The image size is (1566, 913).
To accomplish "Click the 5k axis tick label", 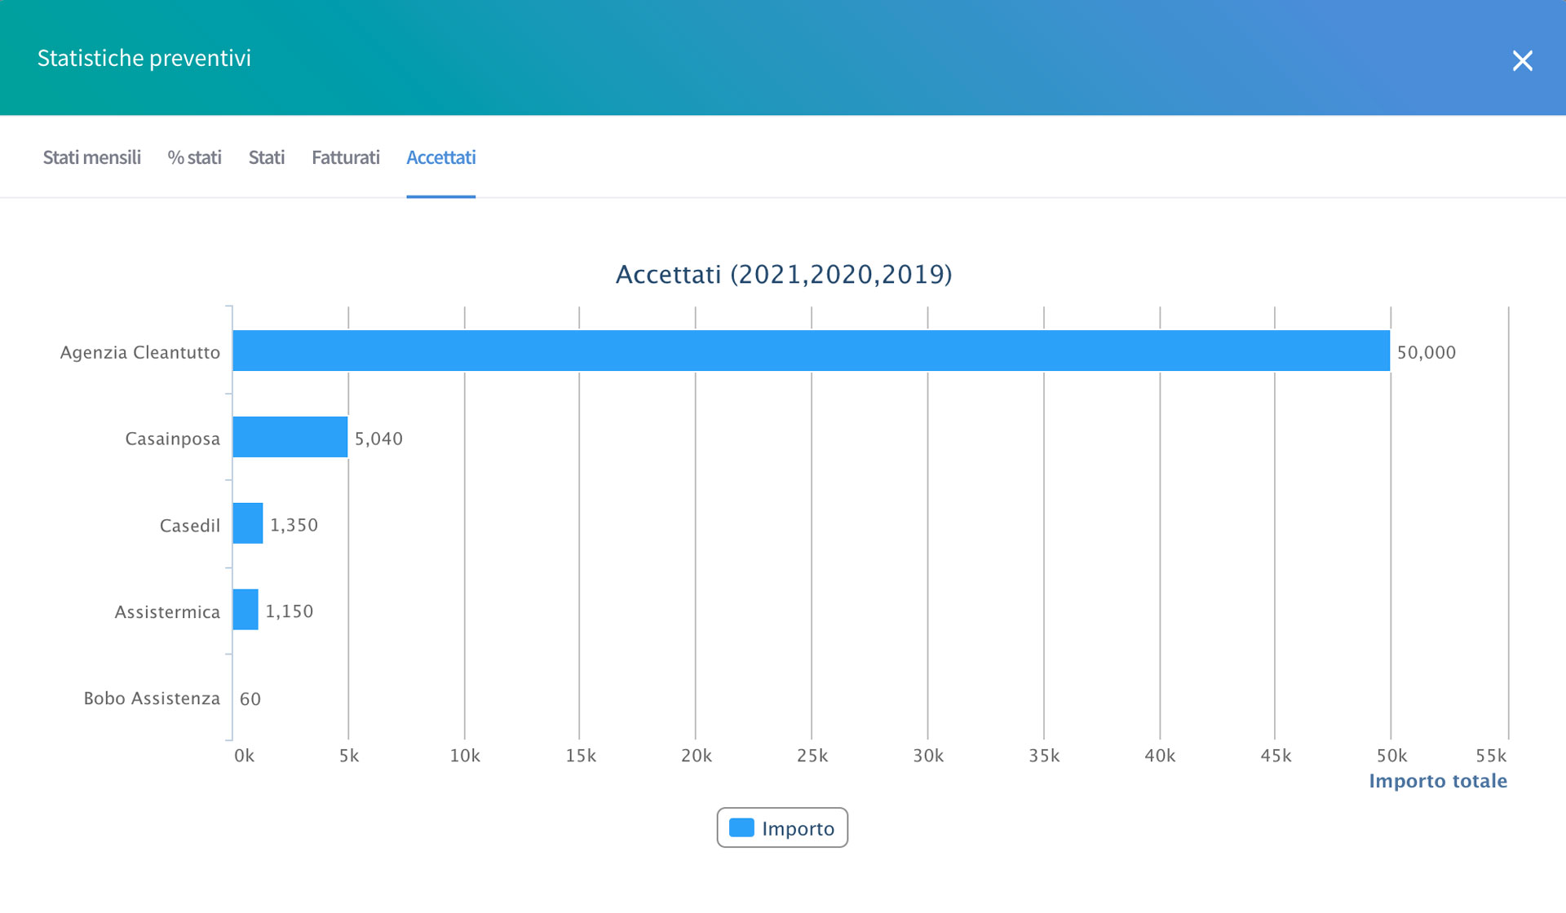I will (x=349, y=756).
